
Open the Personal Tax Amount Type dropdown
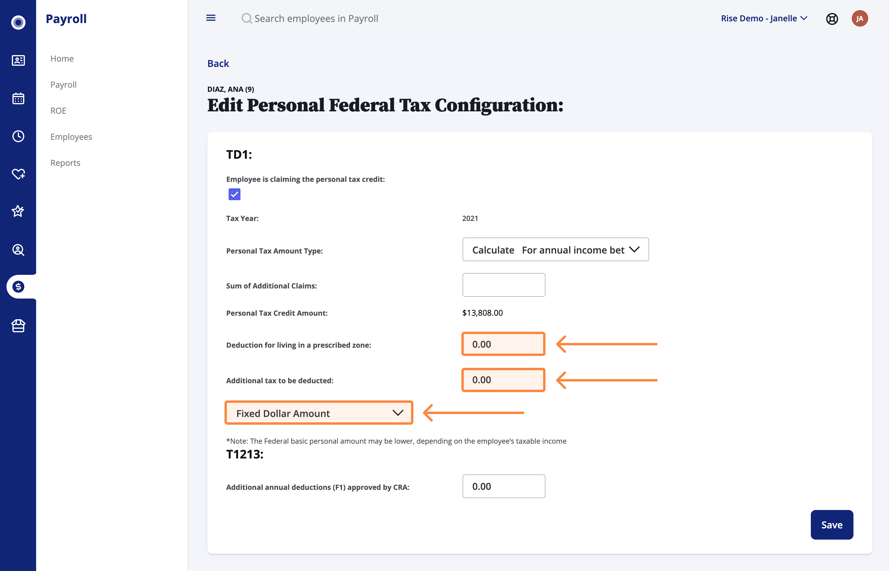pos(555,250)
